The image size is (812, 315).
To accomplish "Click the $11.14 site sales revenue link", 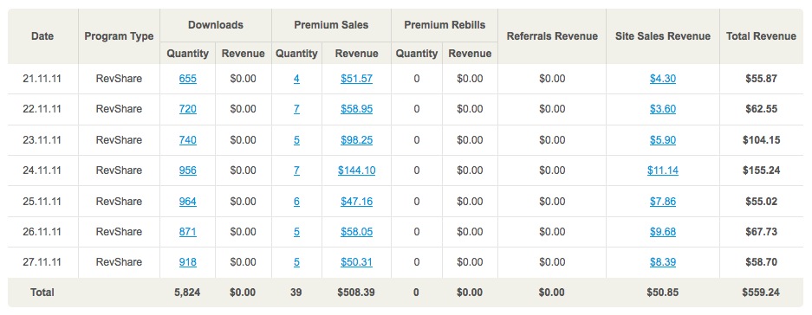I will click(662, 170).
